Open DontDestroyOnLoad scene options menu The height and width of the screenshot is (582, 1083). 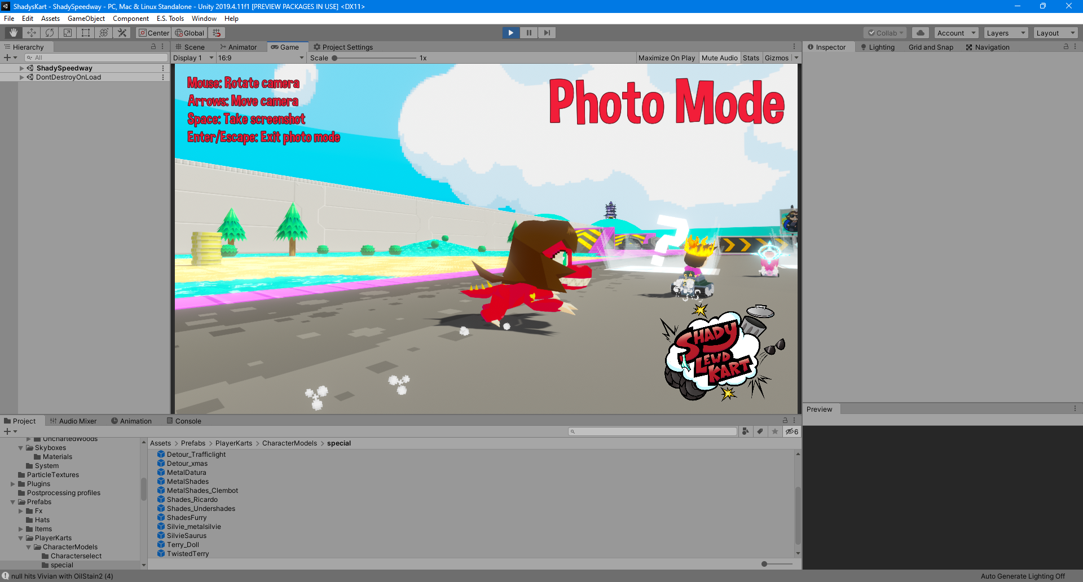tap(163, 77)
